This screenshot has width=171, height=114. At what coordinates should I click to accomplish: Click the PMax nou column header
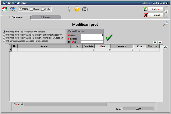(x=153, y=46)
